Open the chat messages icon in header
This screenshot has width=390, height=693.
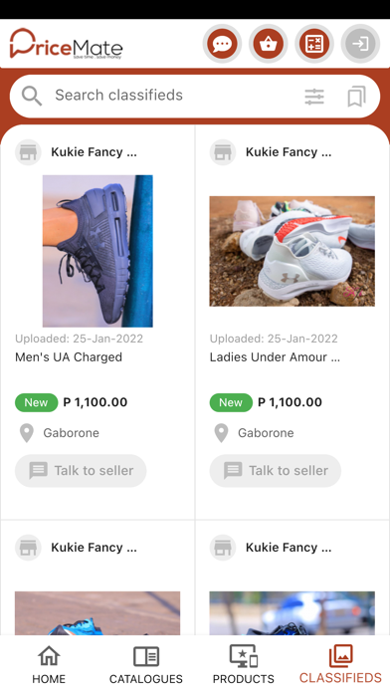pyautogui.click(x=222, y=44)
